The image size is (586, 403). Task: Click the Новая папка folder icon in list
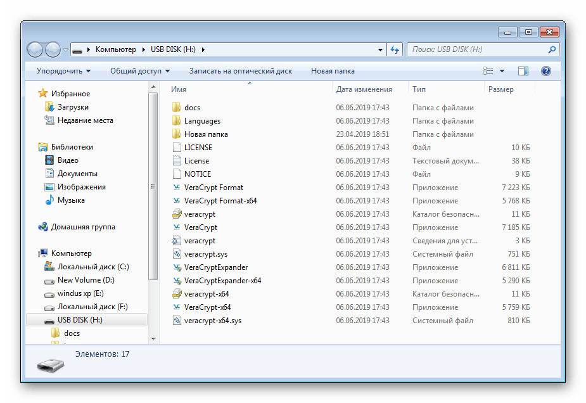(x=177, y=134)
